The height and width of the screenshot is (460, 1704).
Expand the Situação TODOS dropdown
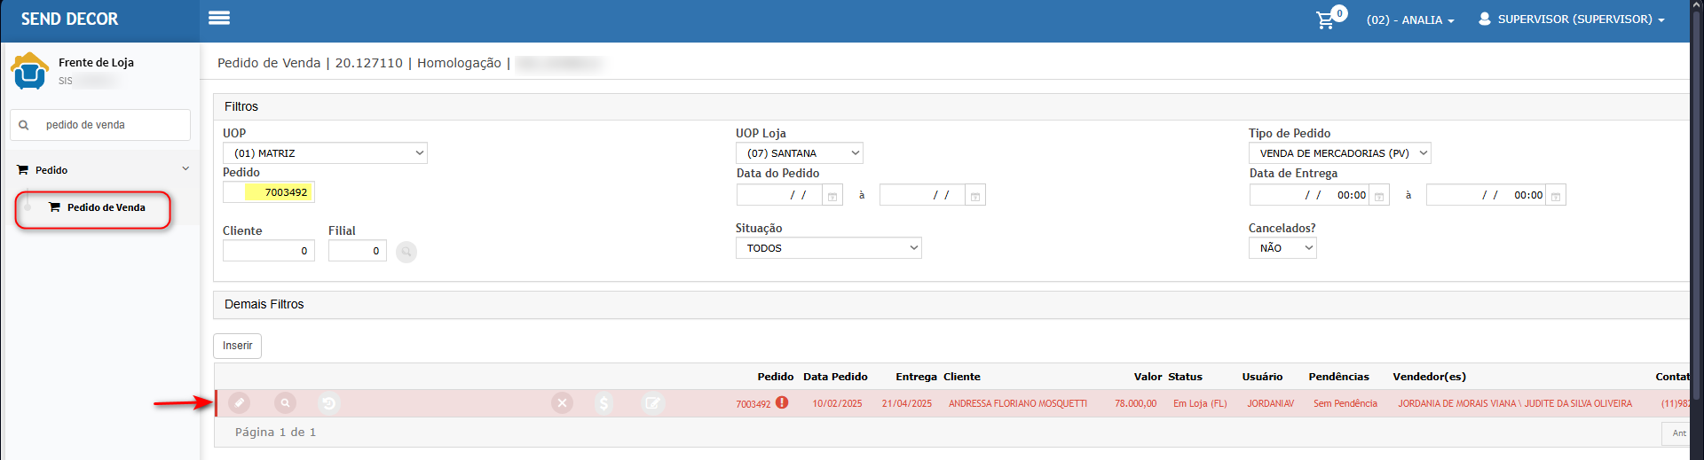(828, 248)
